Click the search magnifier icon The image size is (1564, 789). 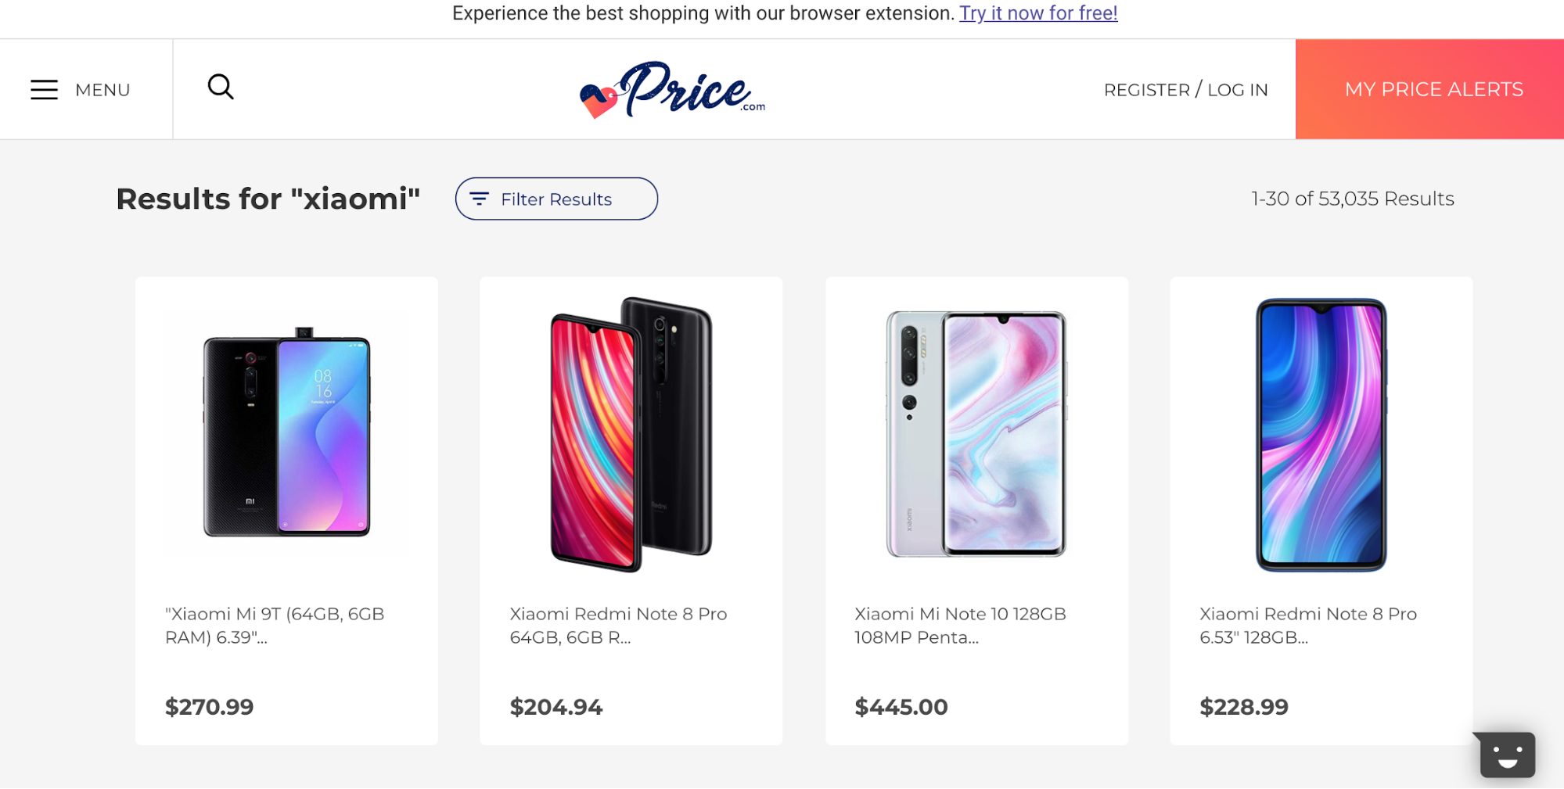(221, 87)
